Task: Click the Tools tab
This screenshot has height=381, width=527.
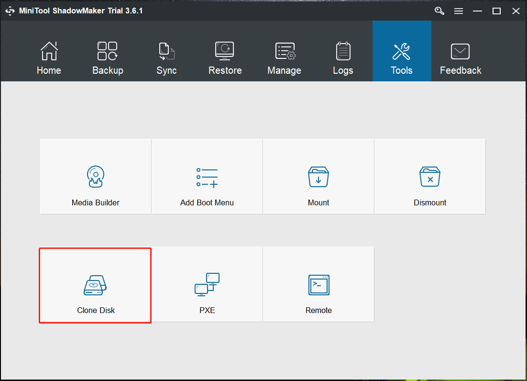Action: (402, 51)
